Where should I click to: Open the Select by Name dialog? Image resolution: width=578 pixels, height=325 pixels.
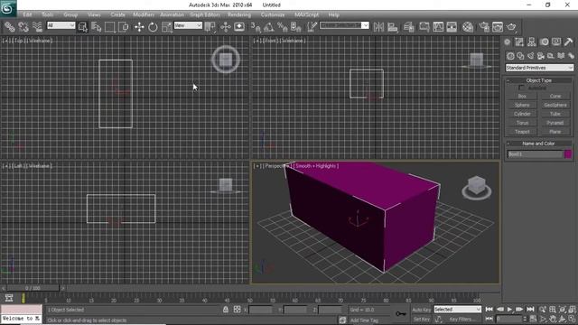pos(97,26)
